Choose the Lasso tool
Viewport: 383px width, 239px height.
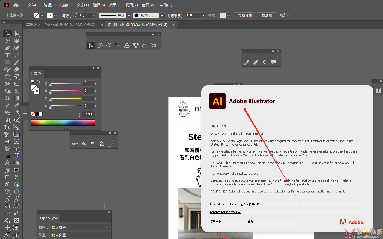tap(17, 41)
